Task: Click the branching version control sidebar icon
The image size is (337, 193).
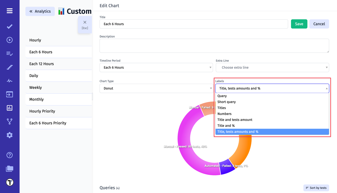Action: point(9,121)
